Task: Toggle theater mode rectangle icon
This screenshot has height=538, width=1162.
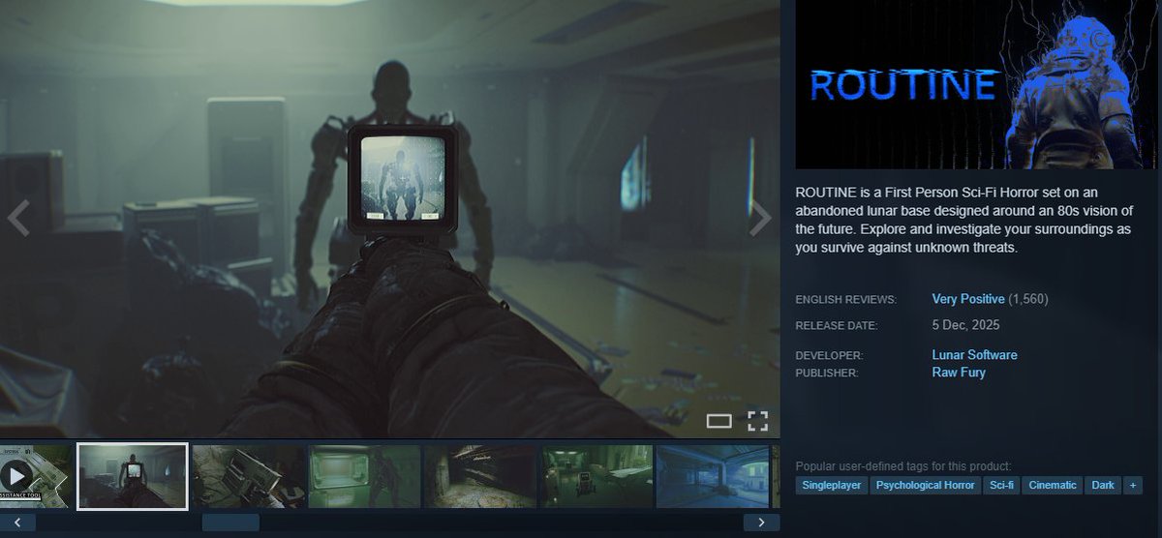Action: pos(719,420)
